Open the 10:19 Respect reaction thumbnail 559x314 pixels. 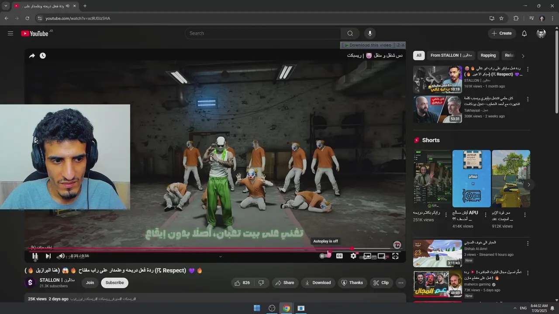pyautogui.click(x=438, y=79)
